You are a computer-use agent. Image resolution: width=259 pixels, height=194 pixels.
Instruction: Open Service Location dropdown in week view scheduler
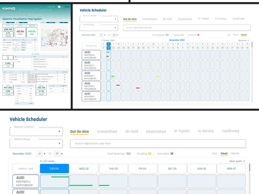click(x=36, y=132)
